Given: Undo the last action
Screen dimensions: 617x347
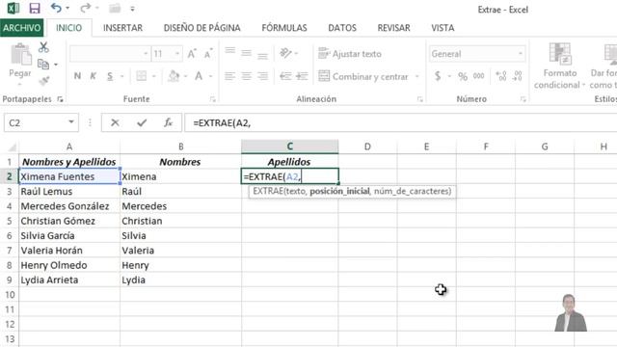Looking at the screenshot, I should (56, 8).
